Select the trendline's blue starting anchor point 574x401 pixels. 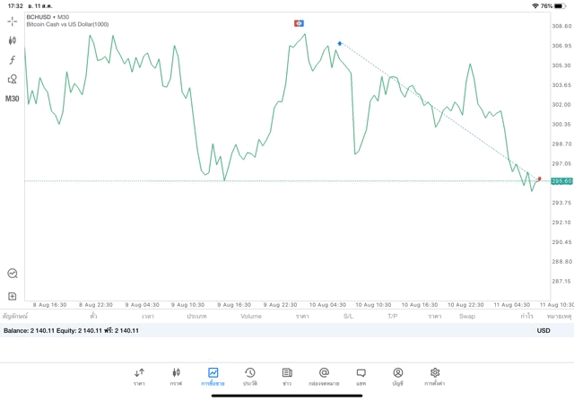(x=340, y=43)
